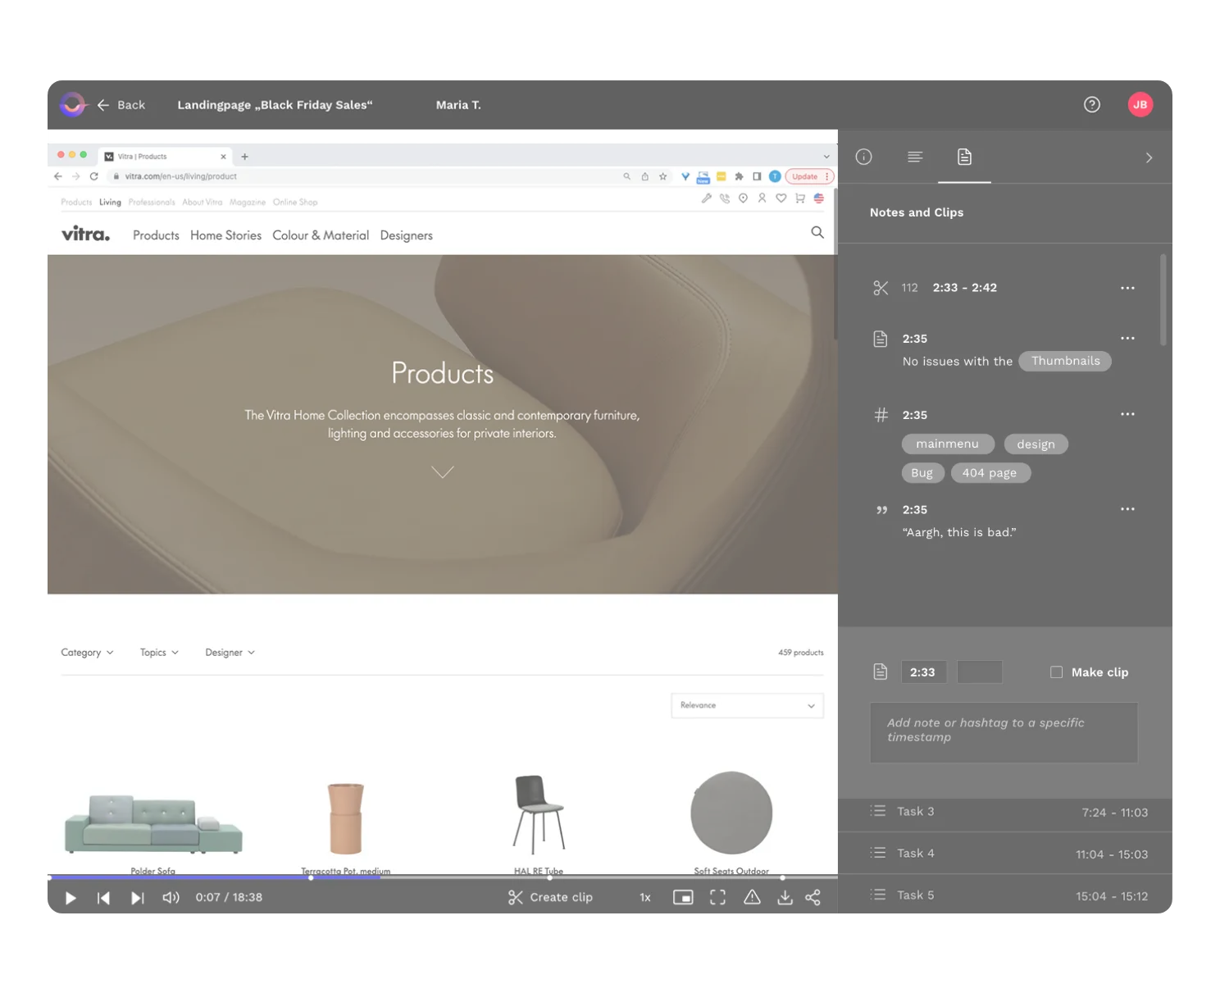Open the Thumbnails tag

coord(1065,361)
